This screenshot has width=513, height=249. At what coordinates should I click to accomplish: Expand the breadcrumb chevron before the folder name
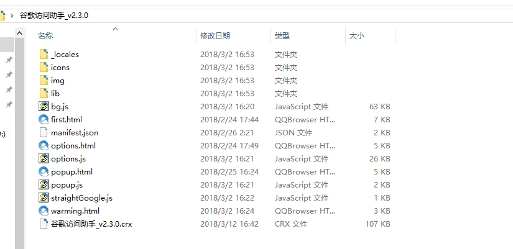(12, 15)
